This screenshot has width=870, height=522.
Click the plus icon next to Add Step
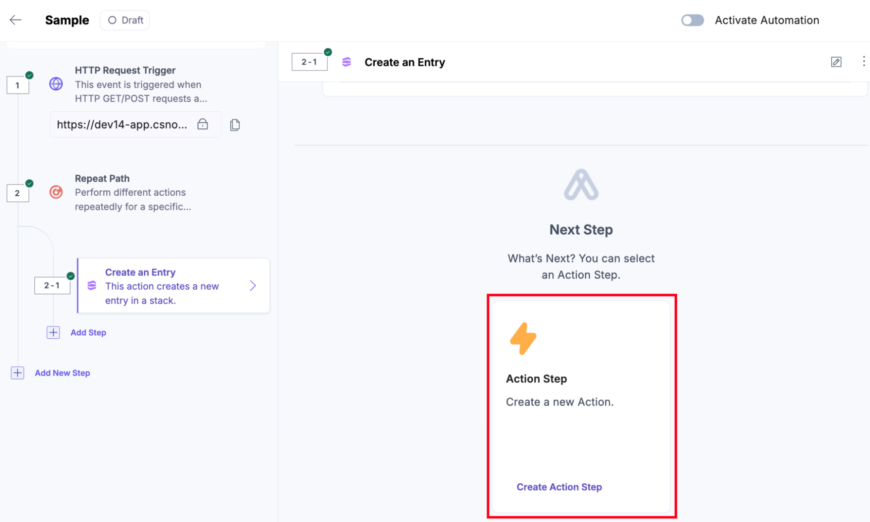coord(53,332)
